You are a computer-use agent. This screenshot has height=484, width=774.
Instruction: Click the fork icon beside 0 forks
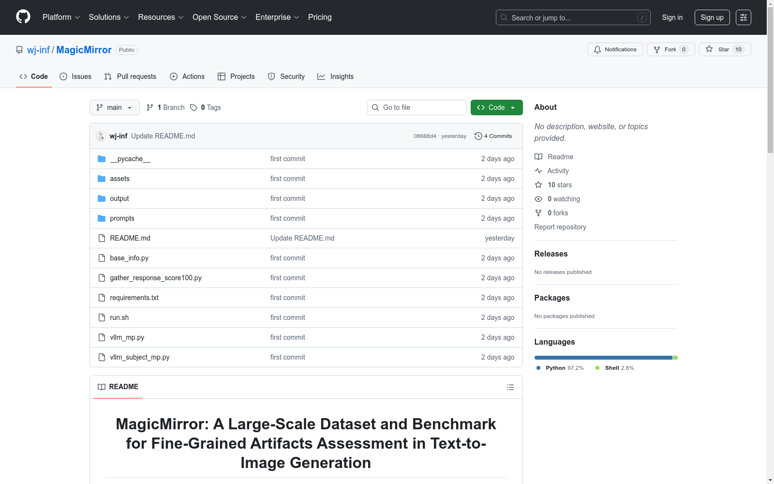pyautogui.click(x=538, y=213)
